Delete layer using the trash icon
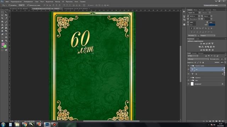227x127 pixels. (223, 121)
